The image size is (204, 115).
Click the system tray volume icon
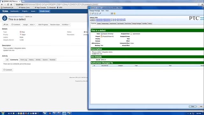[x=191, y=114]
